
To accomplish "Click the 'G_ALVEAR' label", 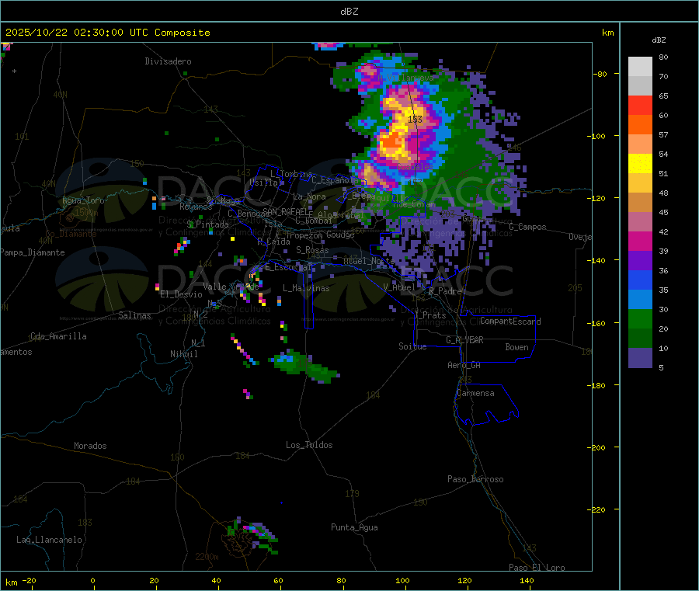I will [464, 340].
